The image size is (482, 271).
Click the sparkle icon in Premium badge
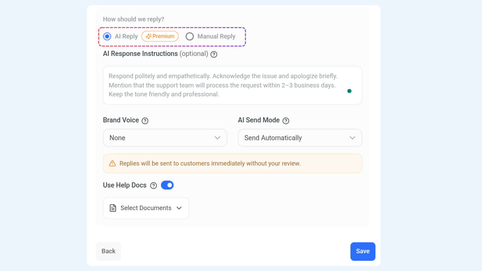click(148, 37)
